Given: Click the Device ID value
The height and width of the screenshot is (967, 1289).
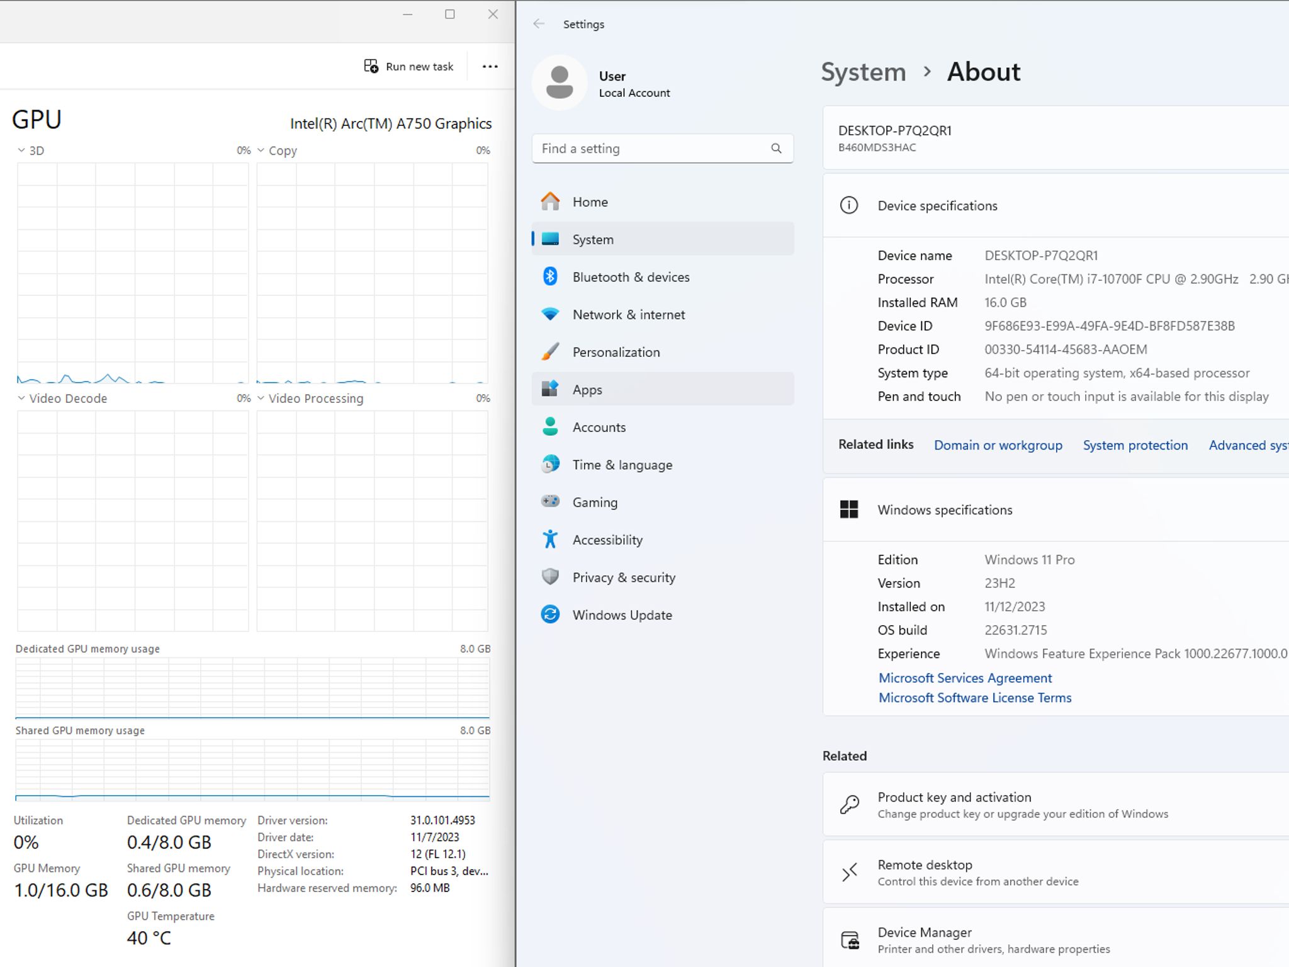Looking at the screenshot, I should (x=1110, y=326).
